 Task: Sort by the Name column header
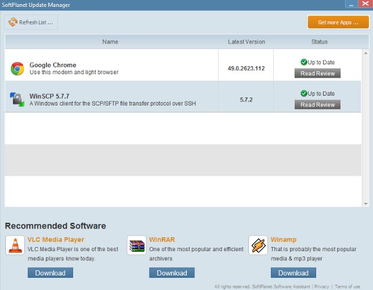tap(110, 42)
